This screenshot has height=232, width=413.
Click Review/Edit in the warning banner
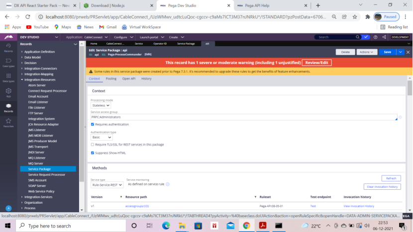pos(316,63)
